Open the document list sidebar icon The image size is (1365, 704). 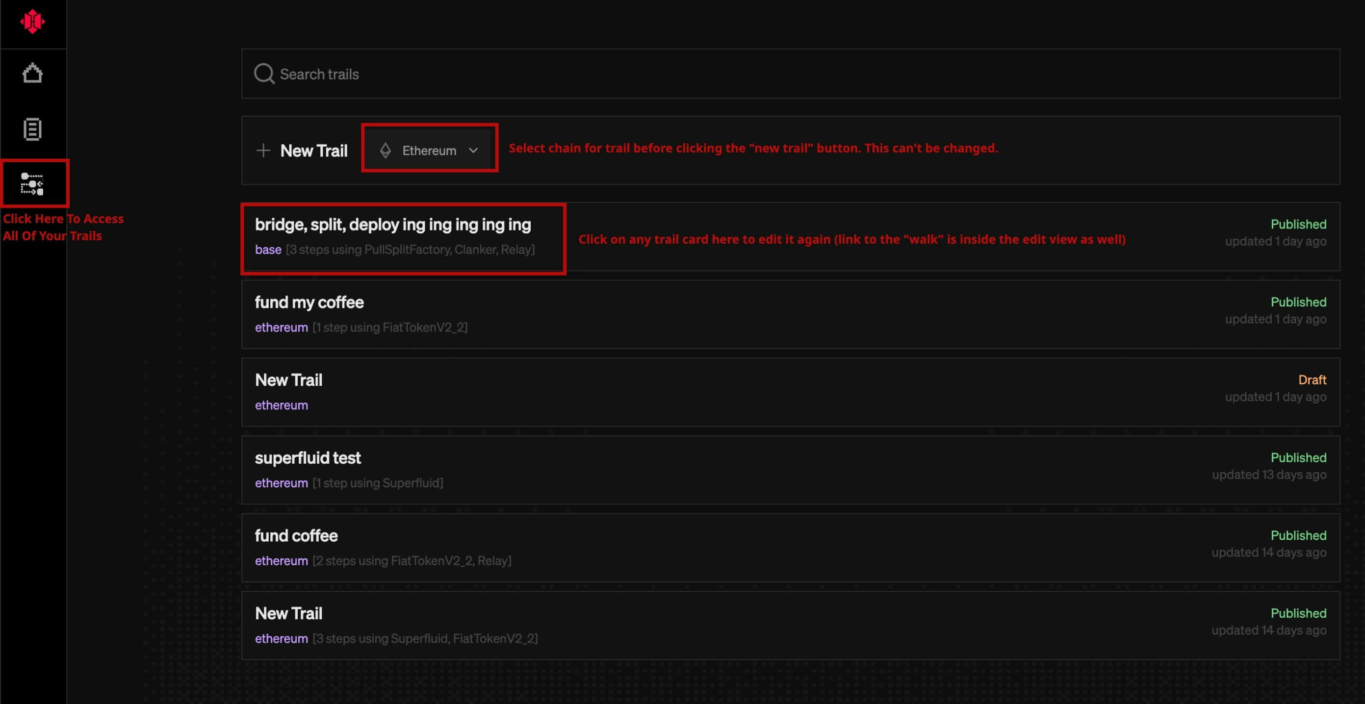(32, 129)
